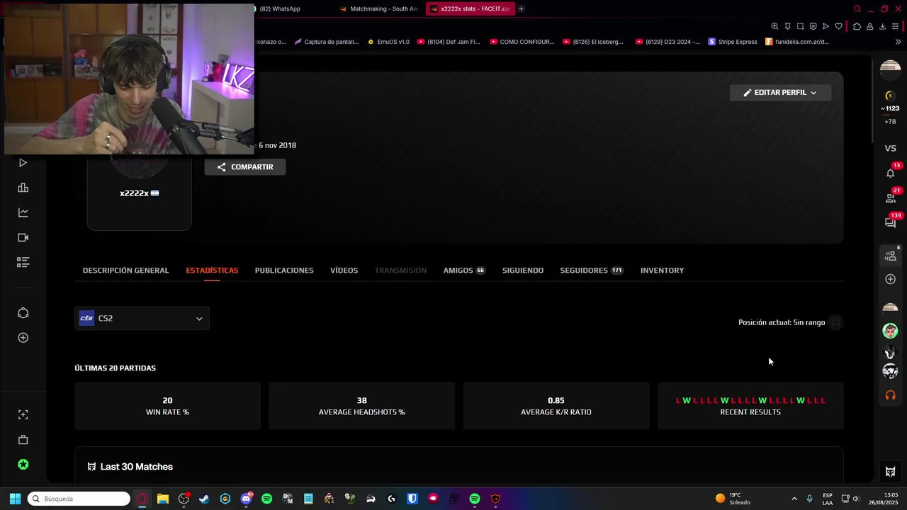This screenshot has height=510, width=907.
Task: Click the plus circle on right sidebar
Action: click(891, 279)
